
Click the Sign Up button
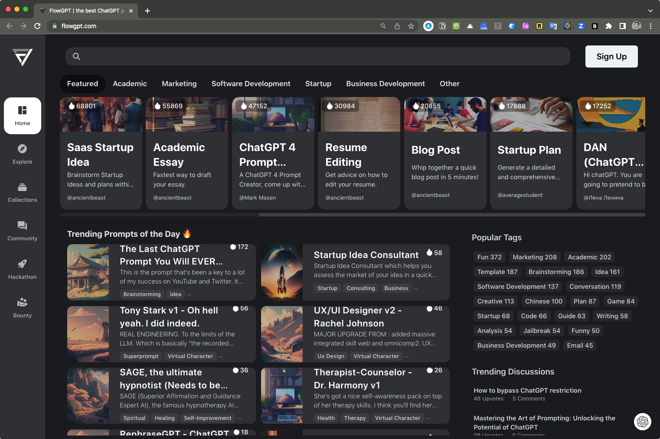pyautogui.click(x=611, y=56)
